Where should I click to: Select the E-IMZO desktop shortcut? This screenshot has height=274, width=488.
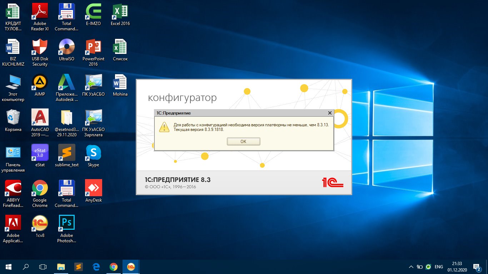pos(93,15)
